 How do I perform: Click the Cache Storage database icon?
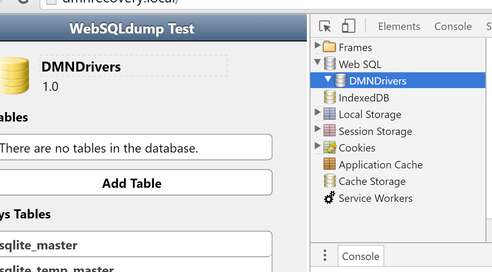[x=329, y=181]
